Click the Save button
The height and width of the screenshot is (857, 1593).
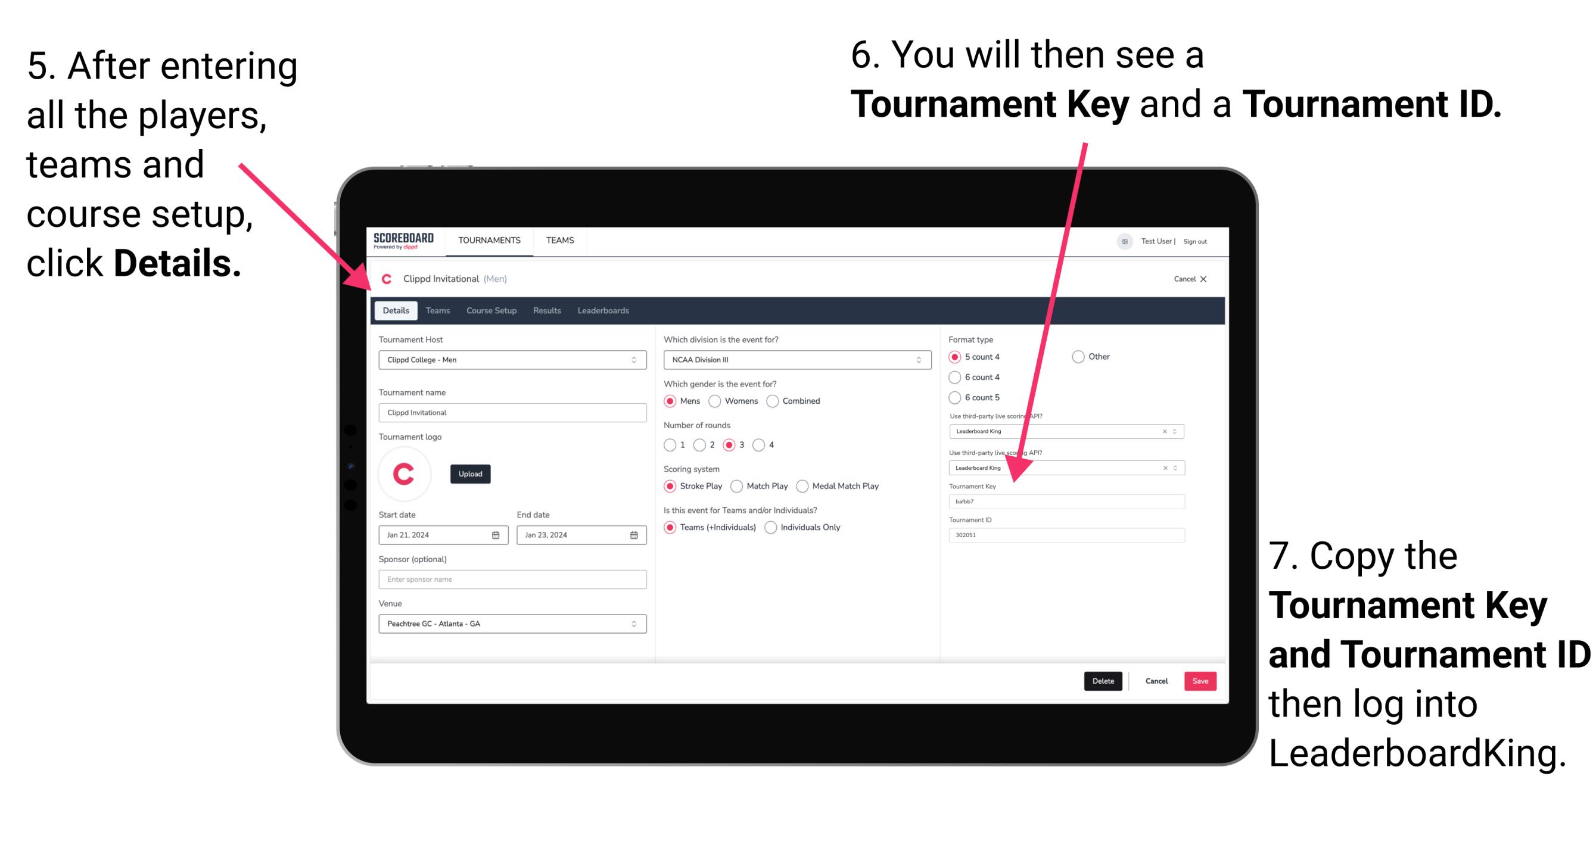1202,681
